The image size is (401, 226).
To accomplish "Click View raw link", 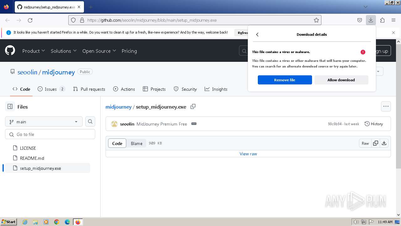I will point(248,154).
